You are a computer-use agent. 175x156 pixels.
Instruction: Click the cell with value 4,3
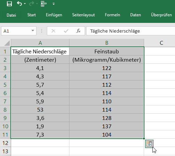[x=40, y=76]
